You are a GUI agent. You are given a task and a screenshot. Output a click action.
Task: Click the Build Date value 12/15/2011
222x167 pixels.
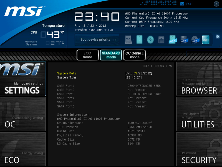(136, 131)
